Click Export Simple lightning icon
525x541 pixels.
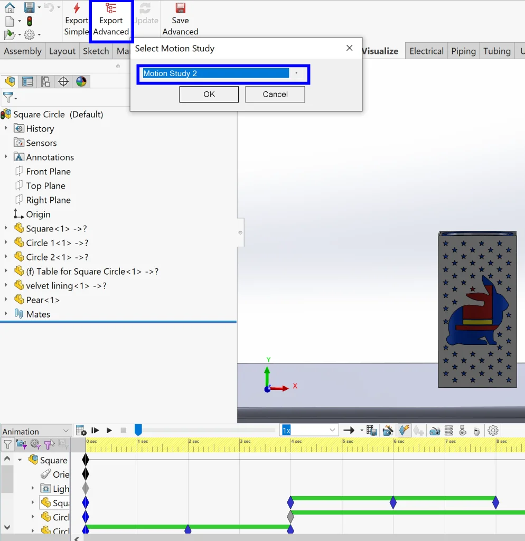[x=77, y=7]
